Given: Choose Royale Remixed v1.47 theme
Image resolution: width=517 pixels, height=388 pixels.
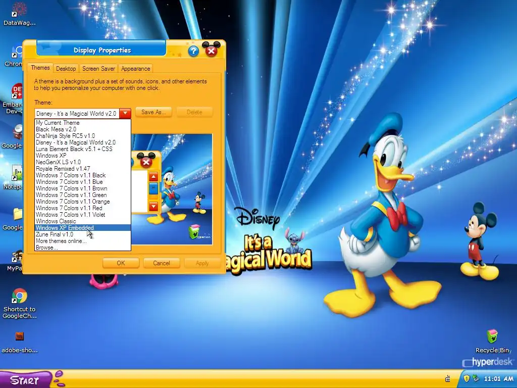Looking at the screenshot, I should coord(83,169).
